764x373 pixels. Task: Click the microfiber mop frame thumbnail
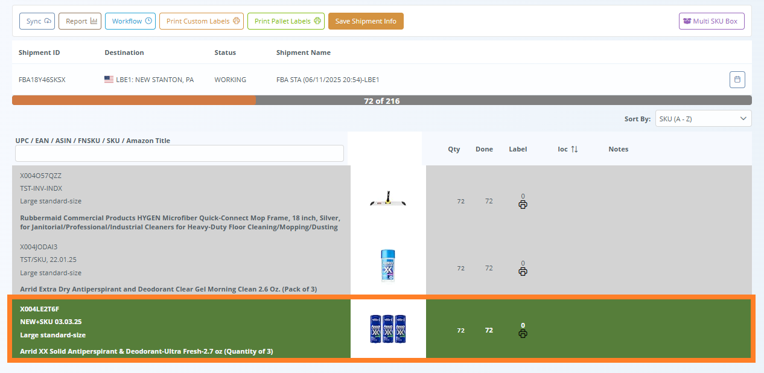click(x=387, y=201)
